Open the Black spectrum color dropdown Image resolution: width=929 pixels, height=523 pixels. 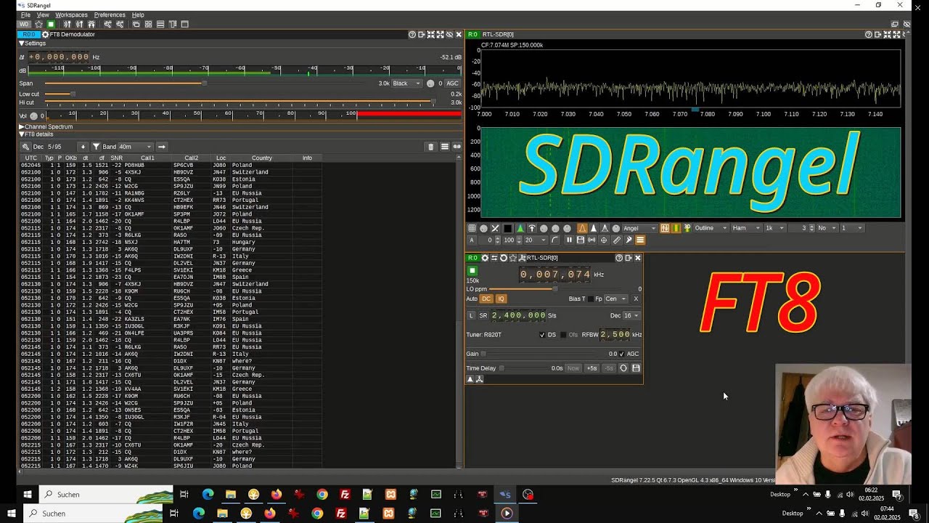(407, 84)
